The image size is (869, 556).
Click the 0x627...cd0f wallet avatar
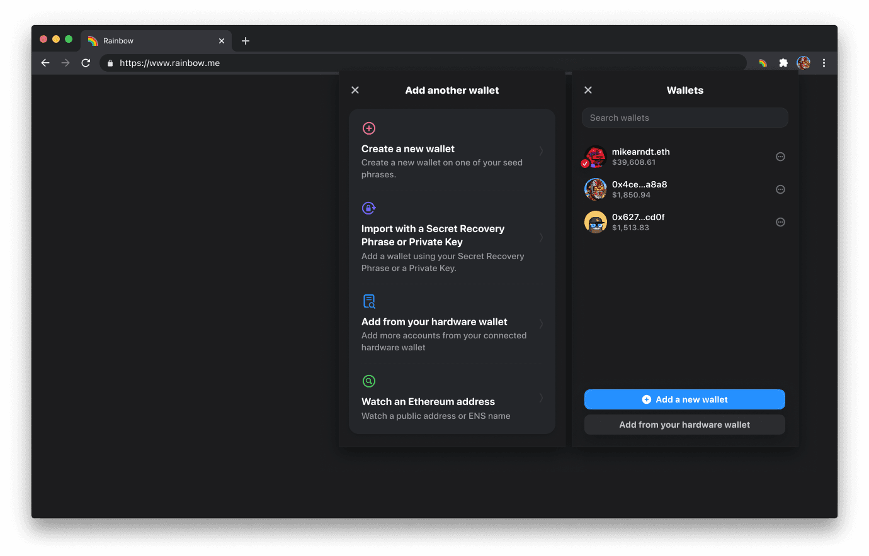tap(595, 222)
